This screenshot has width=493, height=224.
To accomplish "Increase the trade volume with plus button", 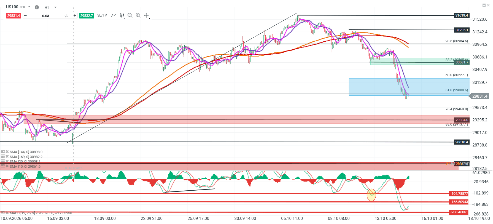I will (x=75, y=16).
